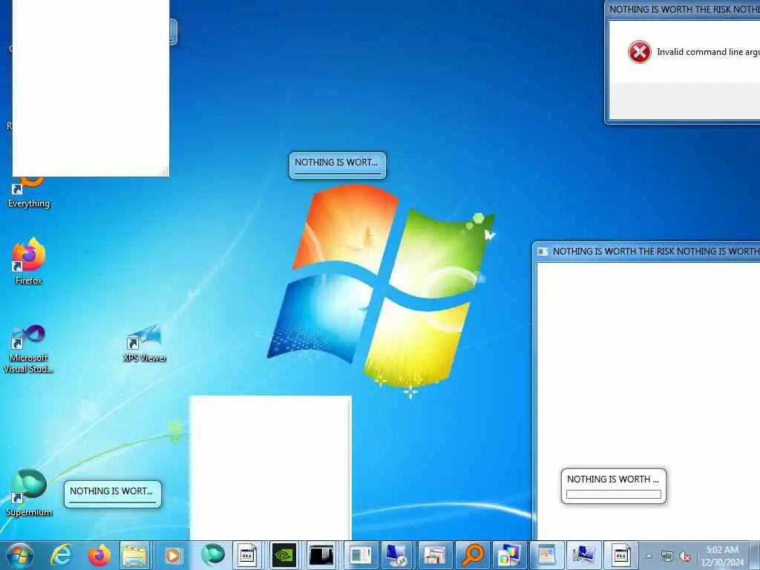Click NOTHING IS WORT... popup above the Windows logo
This screenshot has width=760, height=570.
coord(338,166)
